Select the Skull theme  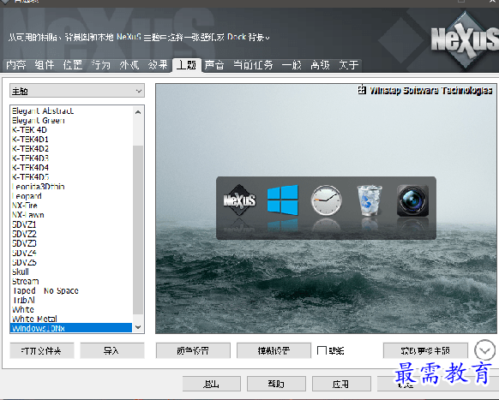(71, 272)
